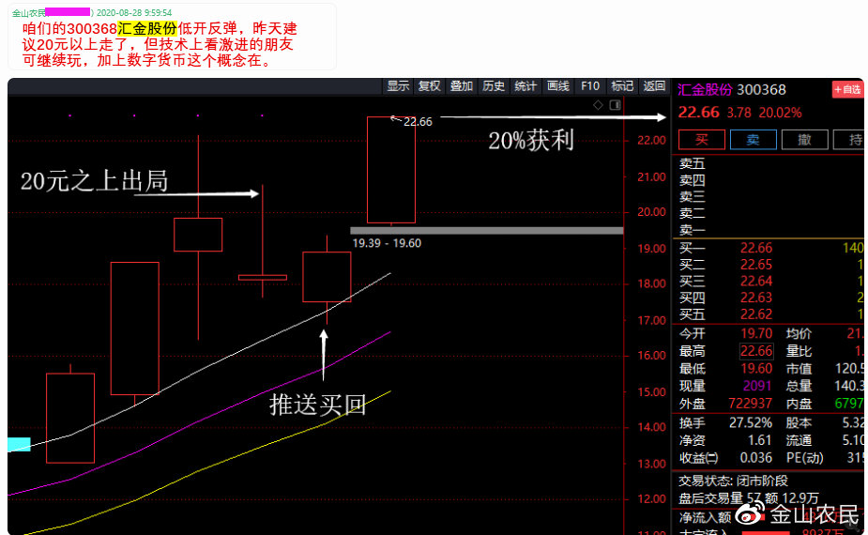Click the message timestamp 2020-08-28 9:59:54
The height and width of the screenshot is (535, 868).
pos(134,13)
